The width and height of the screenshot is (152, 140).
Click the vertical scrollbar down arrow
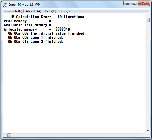pos(148,131)
